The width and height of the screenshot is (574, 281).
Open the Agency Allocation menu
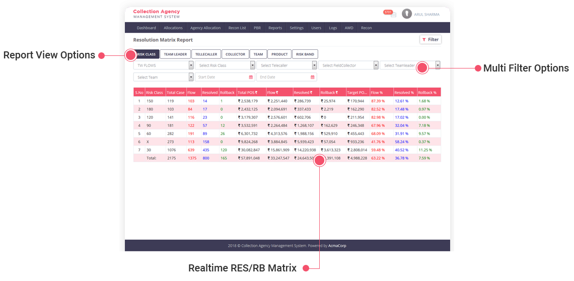tap(205, 28)
